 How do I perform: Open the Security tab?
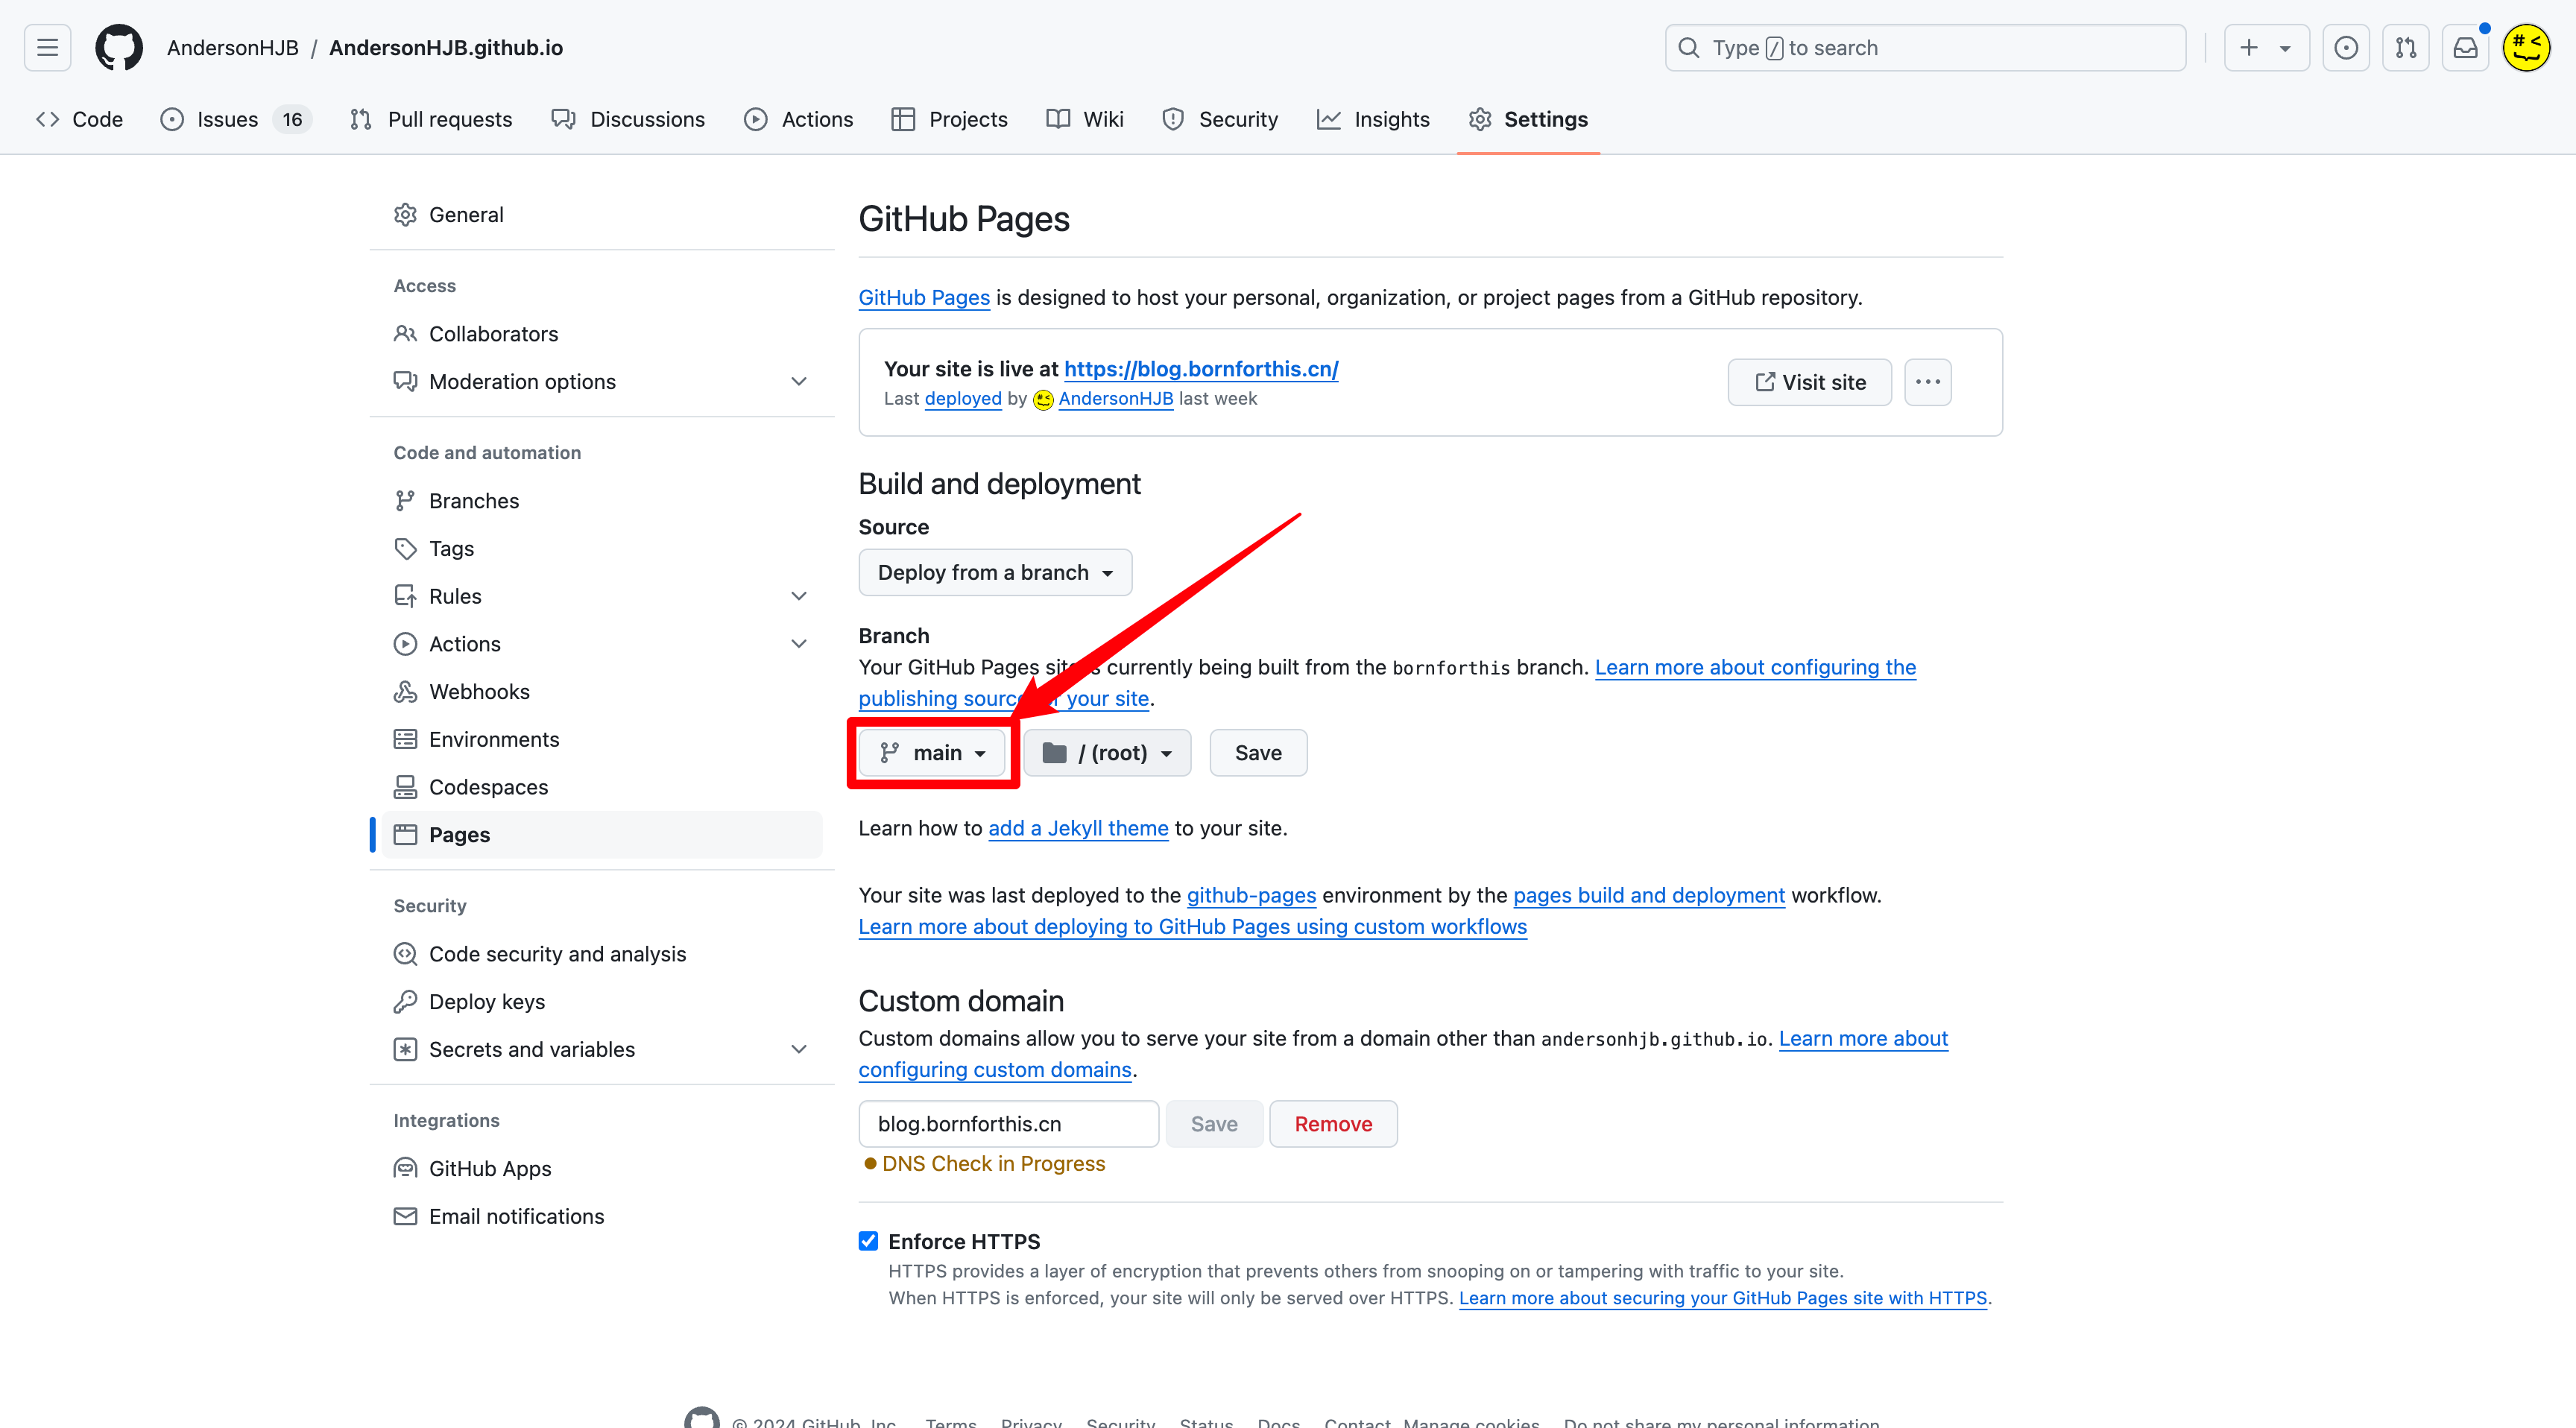1220,120
